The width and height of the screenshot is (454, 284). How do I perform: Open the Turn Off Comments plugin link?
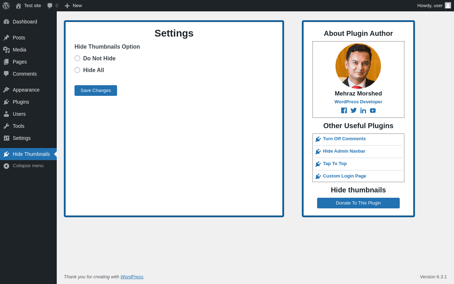click(x=344, y=139)
